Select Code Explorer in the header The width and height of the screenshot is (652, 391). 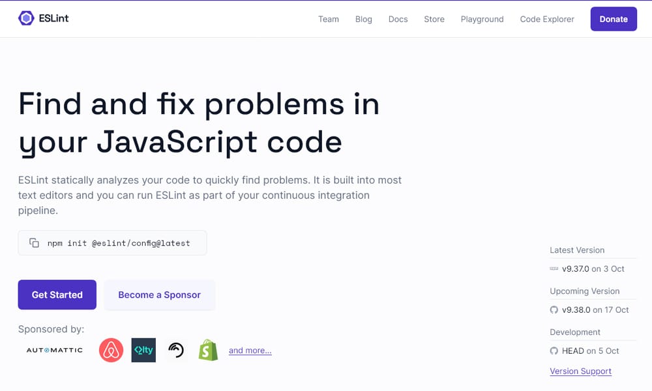click(547, 19)
